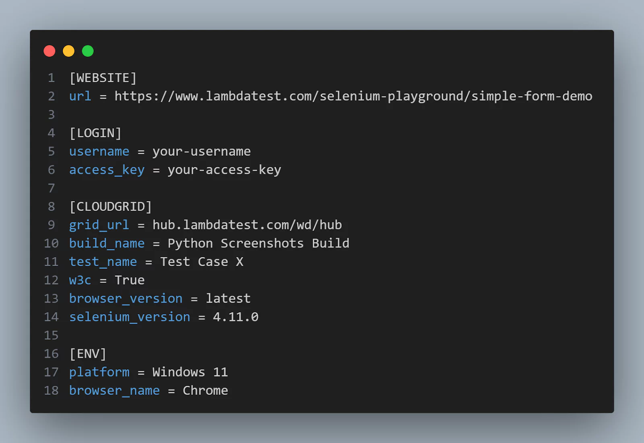Click the red close dot

50,51
